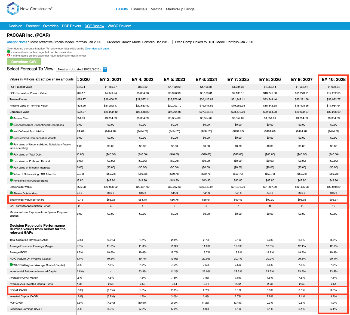The width and height of the screenshot is (350, 315).
Task: Open the Marked-up Filings navigation item
Action: (180, 9)
